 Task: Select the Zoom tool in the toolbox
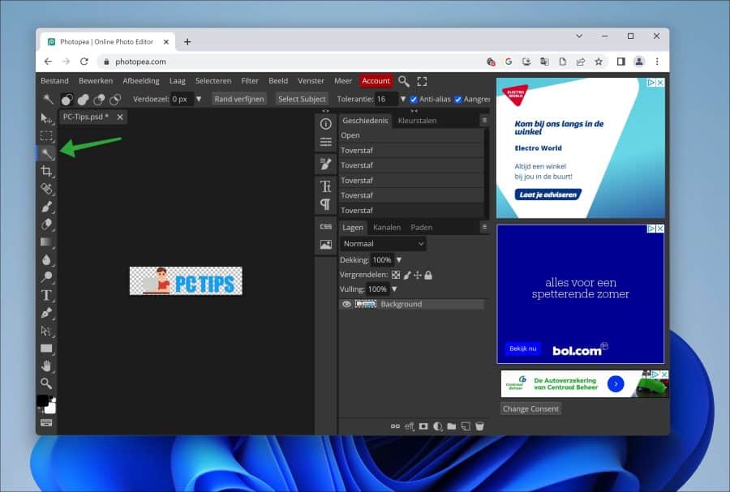pyautogui.click(x=46, y=383)
